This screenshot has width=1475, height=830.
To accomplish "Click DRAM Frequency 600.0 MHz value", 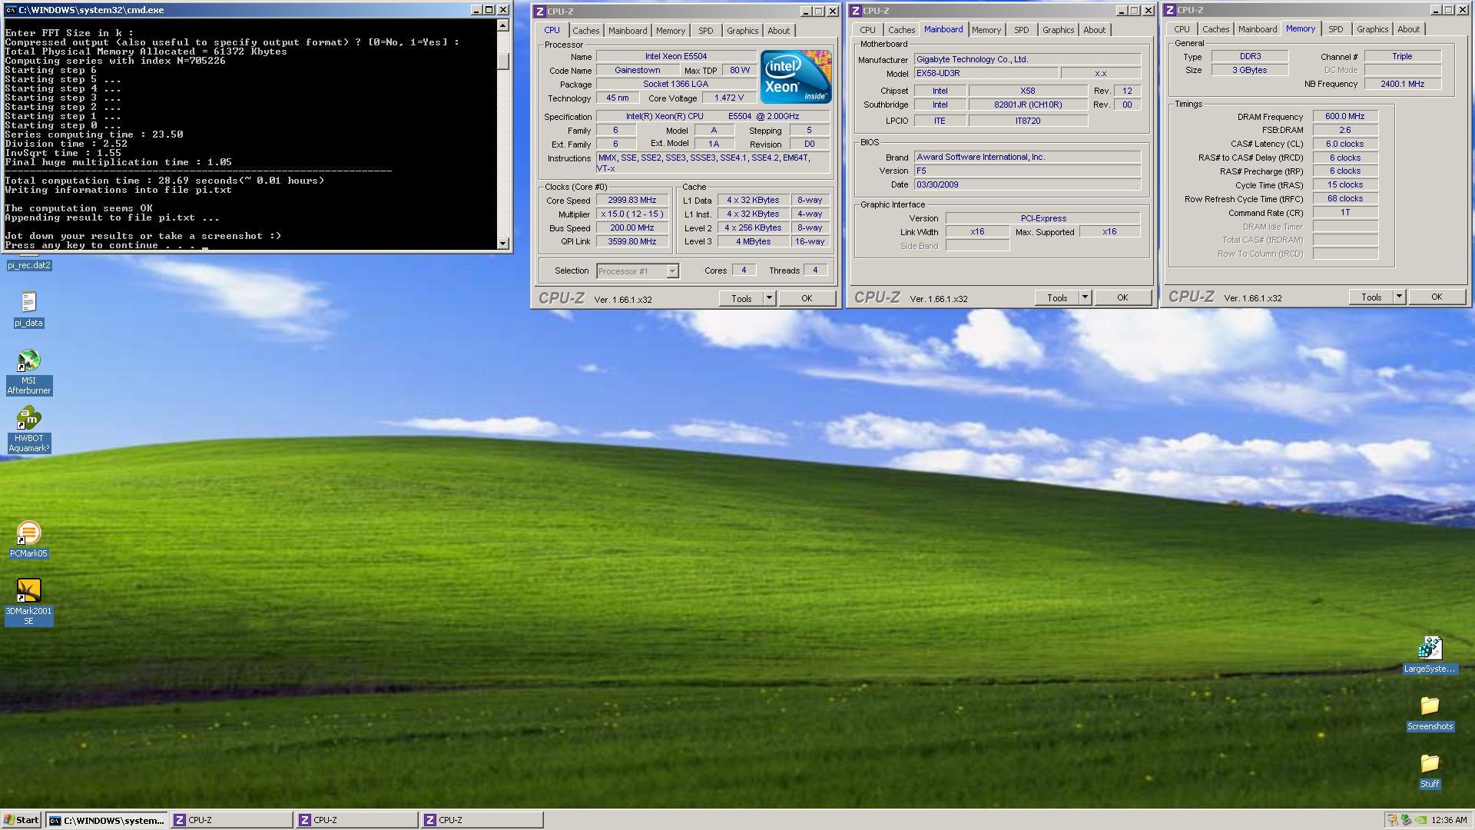I will (1345, 117).
